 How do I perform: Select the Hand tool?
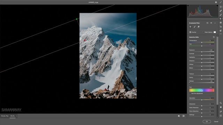[x=221, y=107]
